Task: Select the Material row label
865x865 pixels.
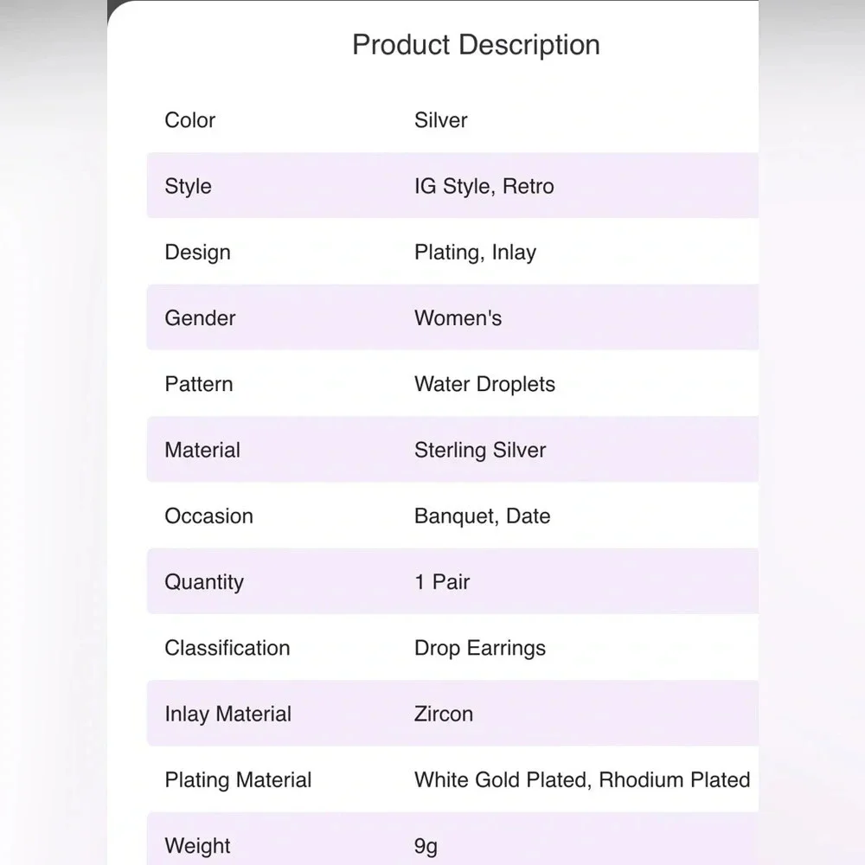Action: [x=202, y=450]
